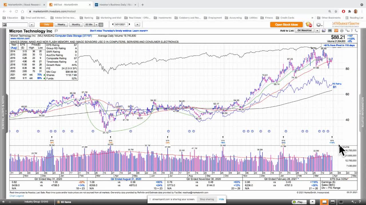Click the Oil Watchlist button

click(305, 30)
